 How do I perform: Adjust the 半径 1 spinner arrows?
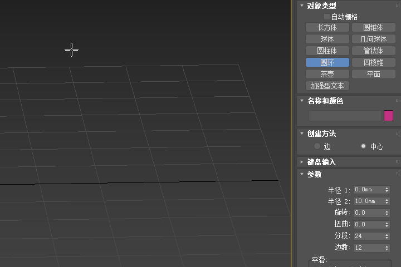point(387,190)
